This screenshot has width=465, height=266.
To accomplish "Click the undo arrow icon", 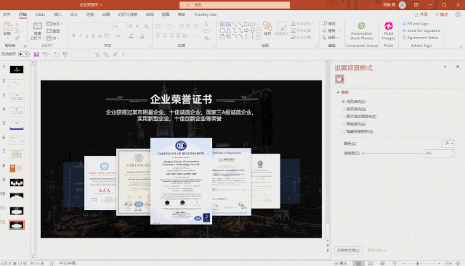I will (x=45, y=54).
